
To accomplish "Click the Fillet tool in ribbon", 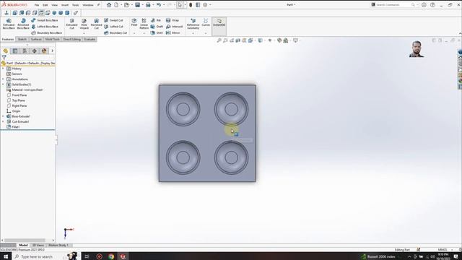I will tap(134, 22).
